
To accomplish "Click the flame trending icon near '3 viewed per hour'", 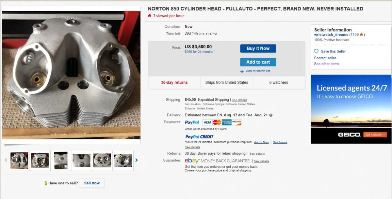I will click(x=149, y=15).
